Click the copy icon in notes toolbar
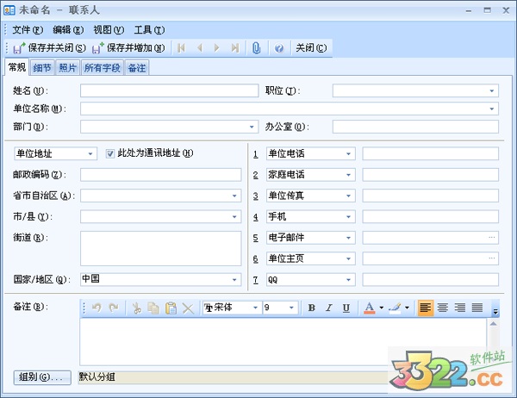 (x=153, y=308)
